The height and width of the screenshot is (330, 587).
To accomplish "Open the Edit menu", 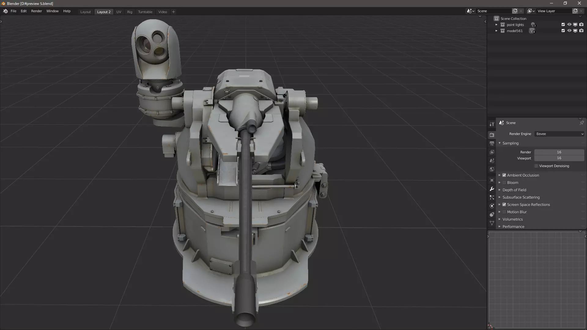I will (x=24, y=11).
